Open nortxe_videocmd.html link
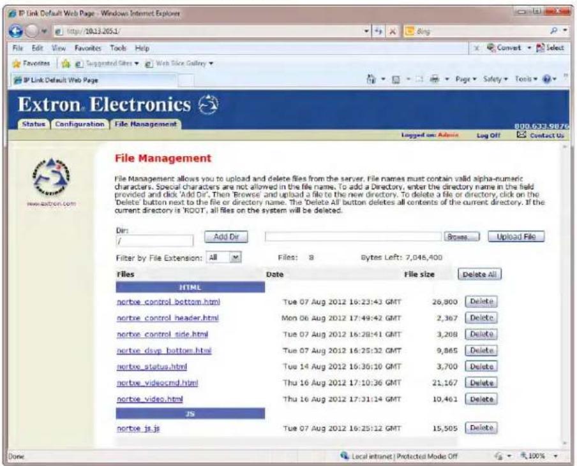Viewport: 577px width, 466px height. pos(158,382)
